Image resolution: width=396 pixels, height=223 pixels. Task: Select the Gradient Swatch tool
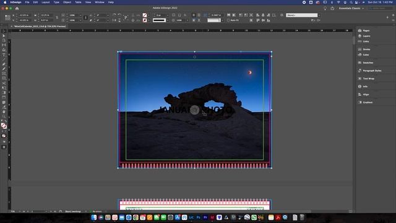[4, 93]
